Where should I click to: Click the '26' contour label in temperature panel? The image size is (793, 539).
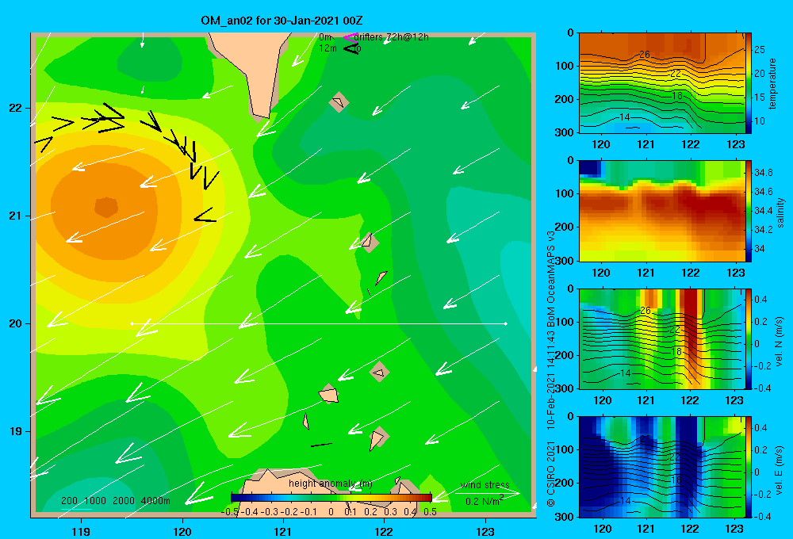(644, 54)
